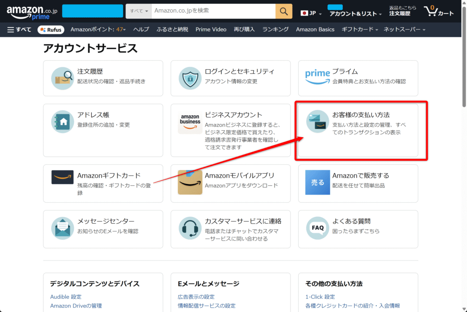Click the 注文履歴 package icon
The height and width of the screenshot is (312, 467).
coord(62,78)
